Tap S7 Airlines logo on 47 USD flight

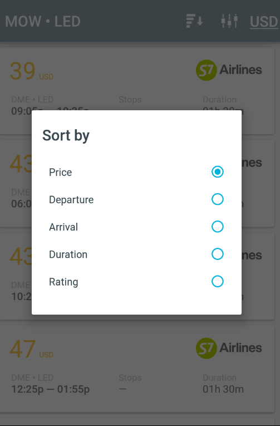click(229, 348)
